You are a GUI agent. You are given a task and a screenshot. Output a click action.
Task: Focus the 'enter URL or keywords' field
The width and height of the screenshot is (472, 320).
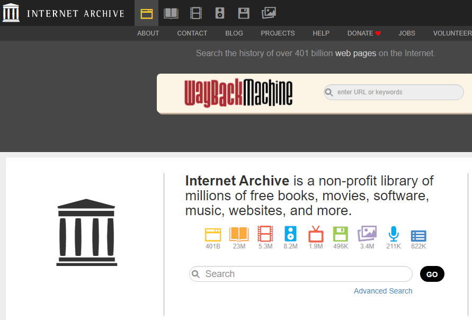(394, 92)
